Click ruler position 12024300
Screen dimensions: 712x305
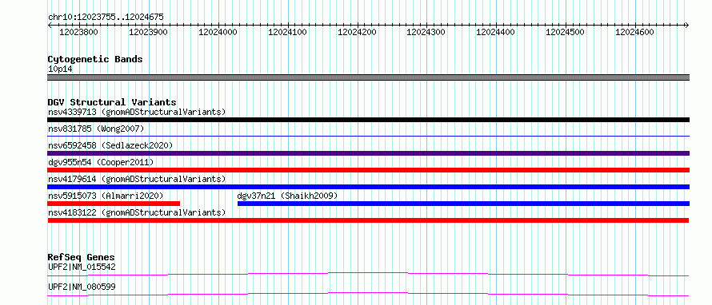point(426,32)
